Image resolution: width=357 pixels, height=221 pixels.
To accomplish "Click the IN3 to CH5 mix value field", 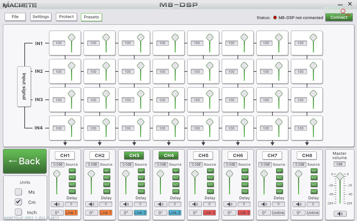I will tap(197, 100).
